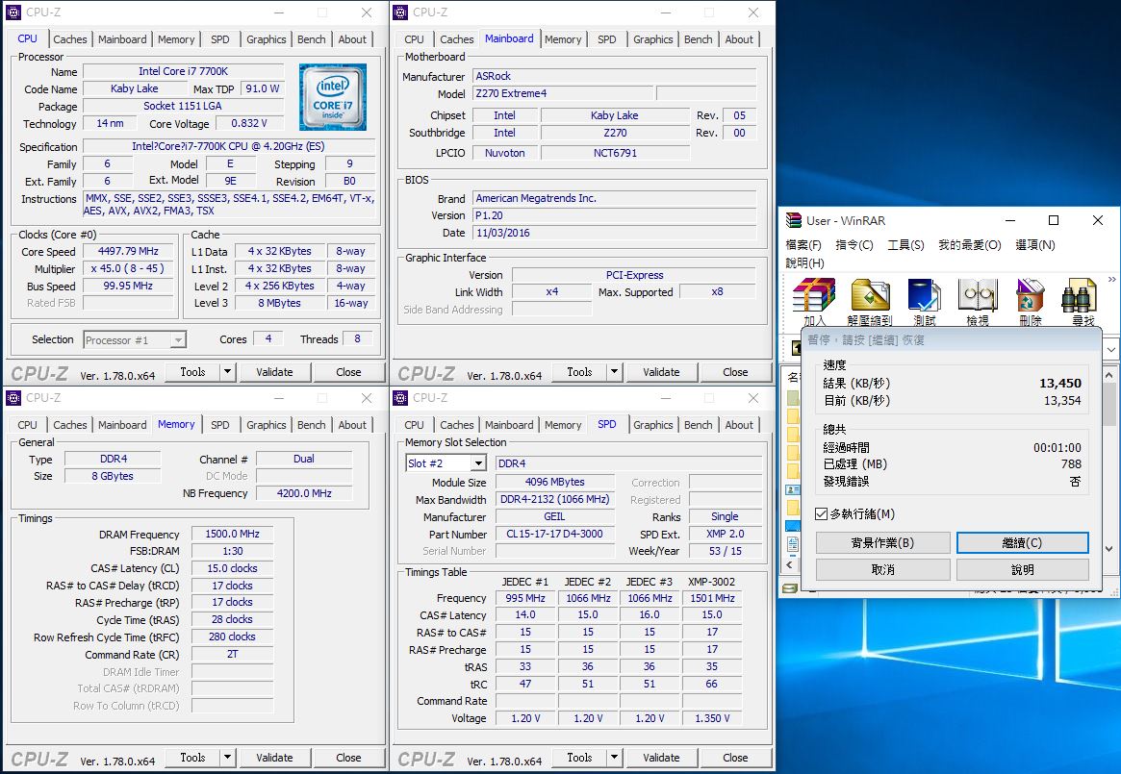
Task: Click the XMP voltage value '1.350 V'
Action: [x=712, y=718]
